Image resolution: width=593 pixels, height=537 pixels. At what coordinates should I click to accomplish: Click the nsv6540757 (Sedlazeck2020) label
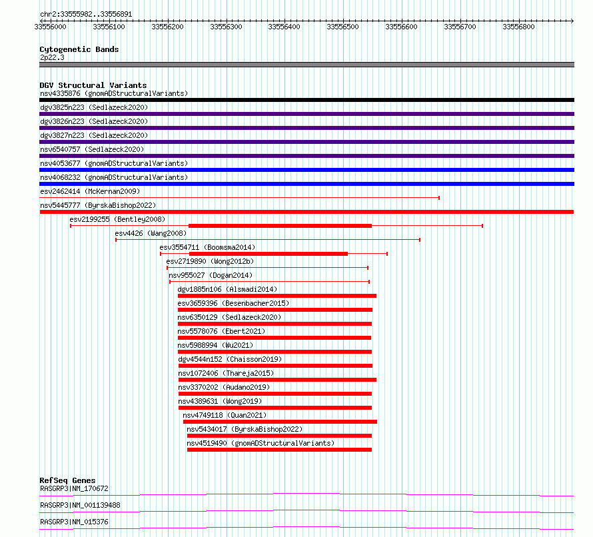pos(92,149)
